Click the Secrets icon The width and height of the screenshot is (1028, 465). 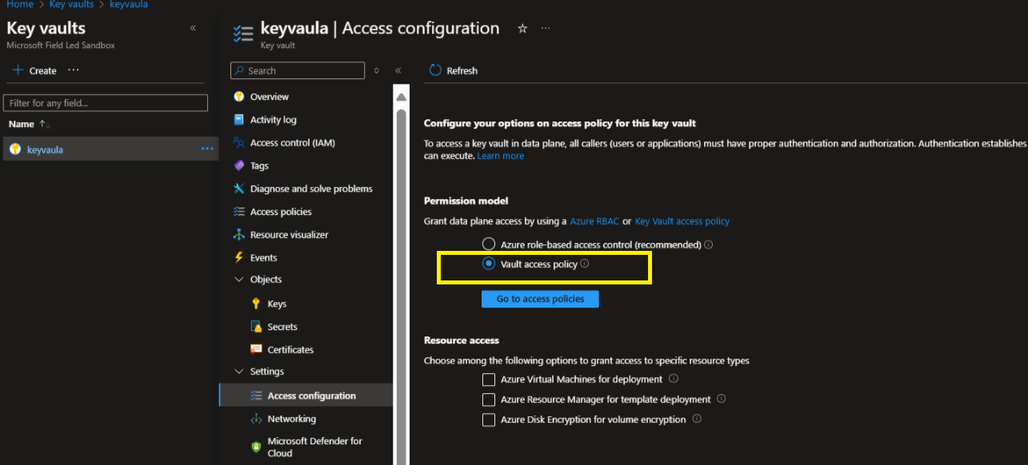tap(256, 327)
